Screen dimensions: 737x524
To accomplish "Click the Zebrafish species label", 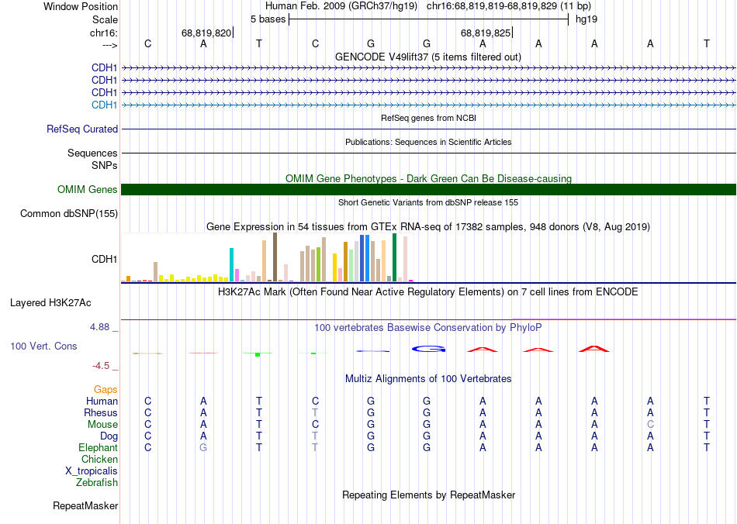I will [97, 483].
